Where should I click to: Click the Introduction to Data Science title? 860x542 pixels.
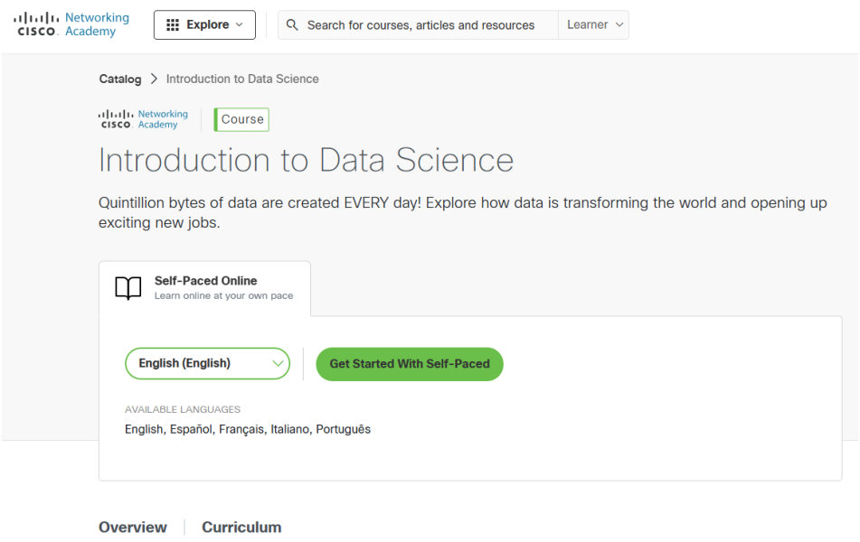tap(306, 161)
